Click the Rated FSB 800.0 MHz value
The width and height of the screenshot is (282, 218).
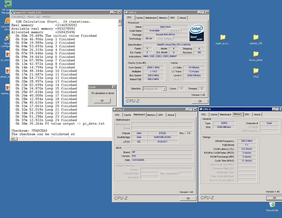pos(153,79)
